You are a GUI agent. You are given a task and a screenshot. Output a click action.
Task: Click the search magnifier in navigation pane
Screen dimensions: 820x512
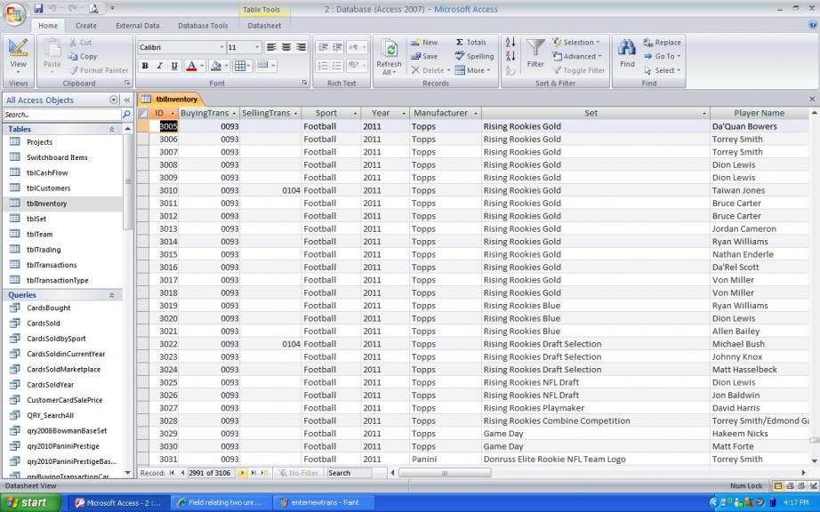tap(126, 115)
